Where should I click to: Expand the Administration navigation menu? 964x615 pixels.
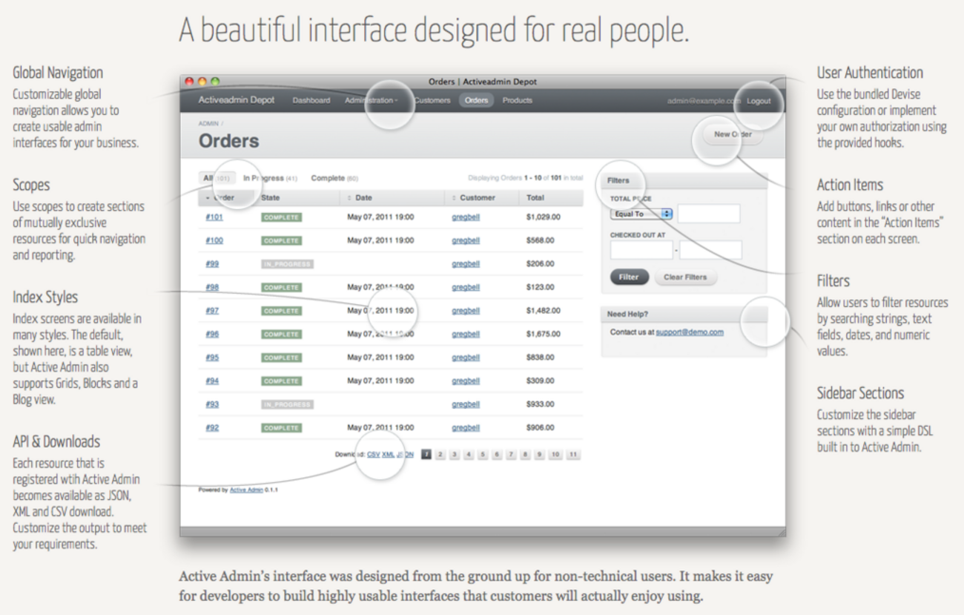[372, 100]
